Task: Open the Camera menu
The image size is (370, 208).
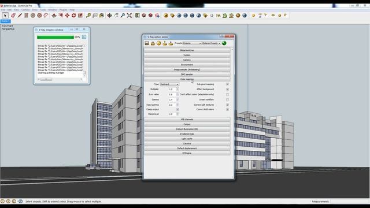Action: (25, 10)
